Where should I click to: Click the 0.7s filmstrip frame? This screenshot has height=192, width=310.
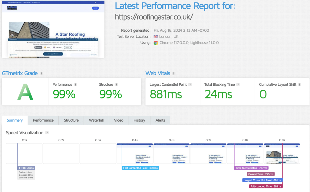point(208,154)
